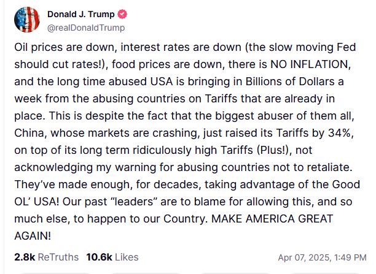Click the @realDonaldTrump handle
The image size is (376, 274).
click(86, 28)
